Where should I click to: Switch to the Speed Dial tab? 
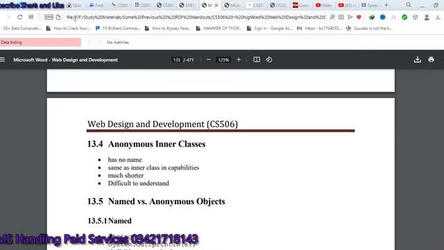pos(369,5)
